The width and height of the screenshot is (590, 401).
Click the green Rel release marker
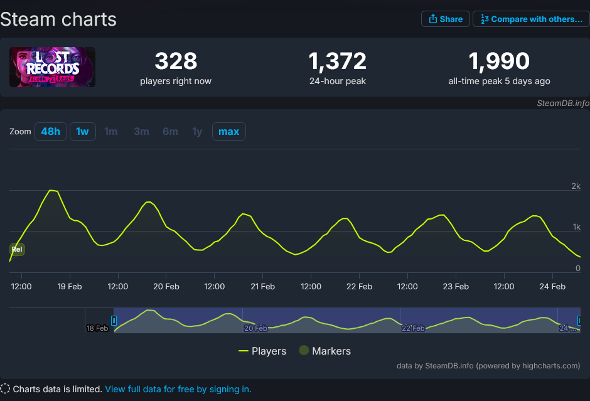(16, 249)
